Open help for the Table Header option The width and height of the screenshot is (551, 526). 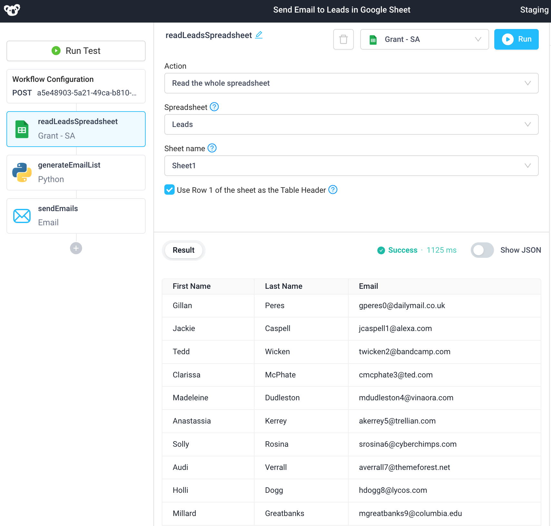point(333,190)
